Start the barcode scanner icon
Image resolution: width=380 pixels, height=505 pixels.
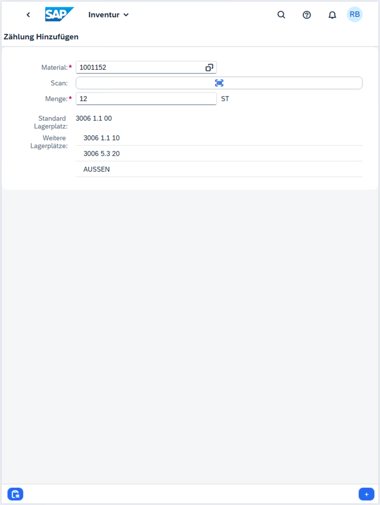[219, 83]
